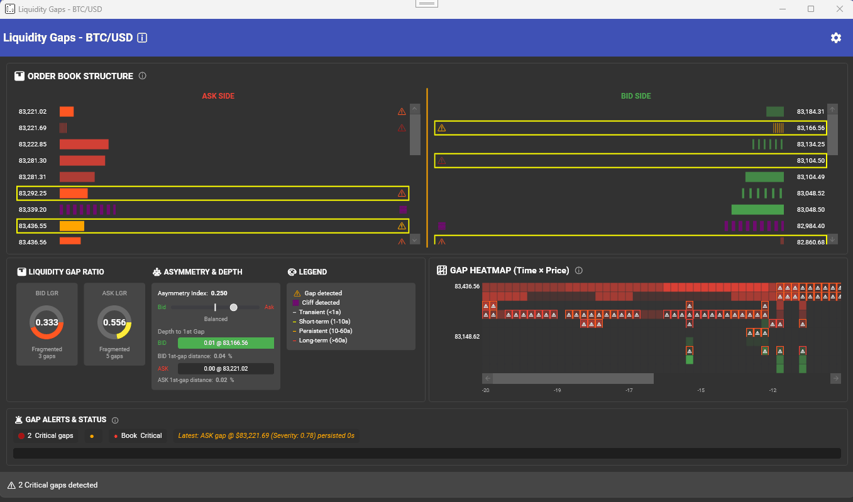Click info icon beside Liquidity Gaps title
853x502 pixels.
pyautogui.click(x=142, y=38)
